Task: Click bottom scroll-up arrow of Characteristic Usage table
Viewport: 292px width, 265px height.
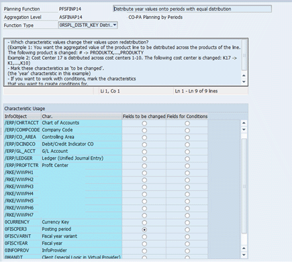Action: coord(244,248)
